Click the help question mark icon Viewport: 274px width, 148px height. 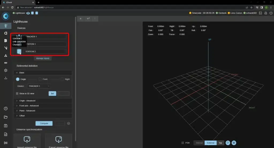(x=6, y=109)
